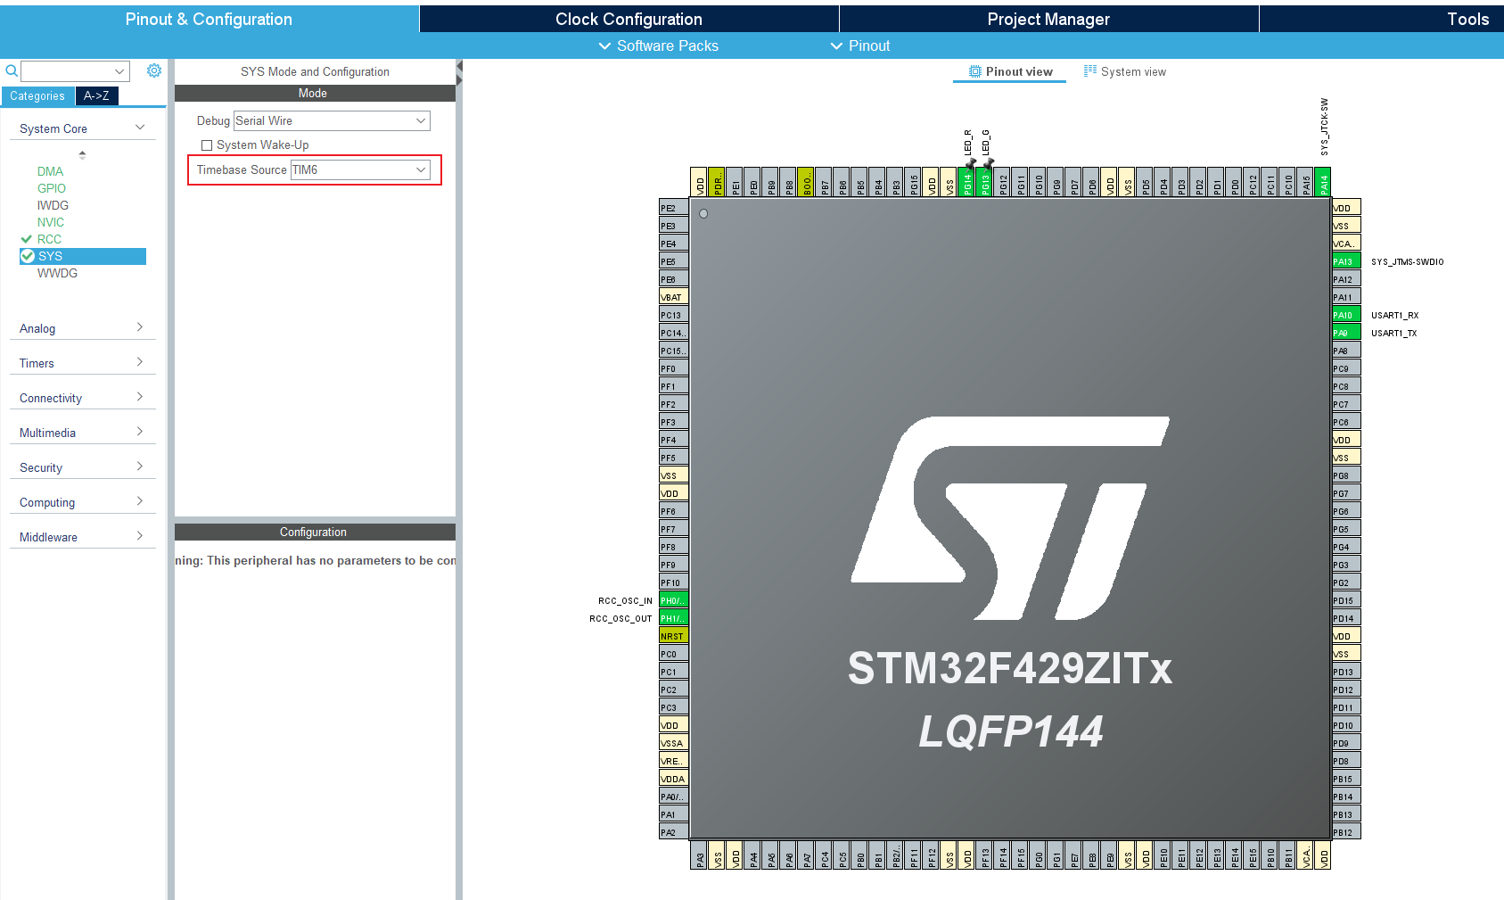Screen dimensions: 1504x900
Task: Switch to A->Z tab
Action: coord(96,96)
